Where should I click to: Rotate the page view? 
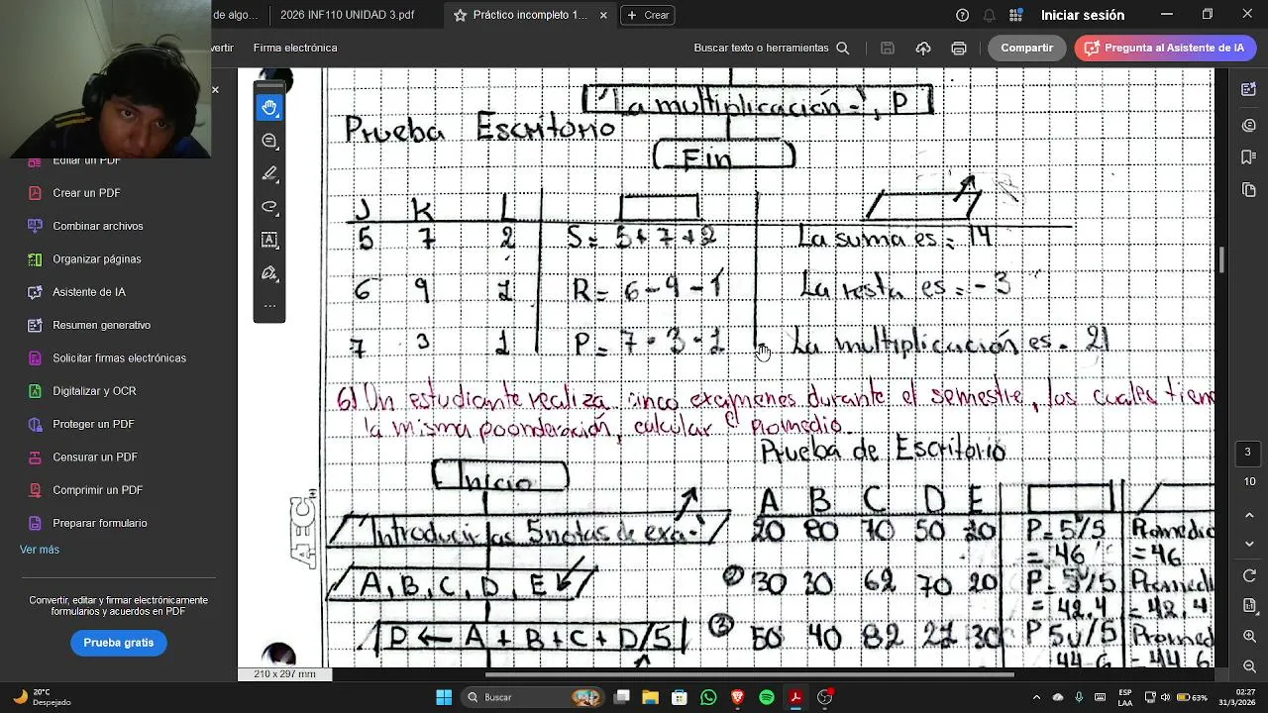[x=1249, y=576]
